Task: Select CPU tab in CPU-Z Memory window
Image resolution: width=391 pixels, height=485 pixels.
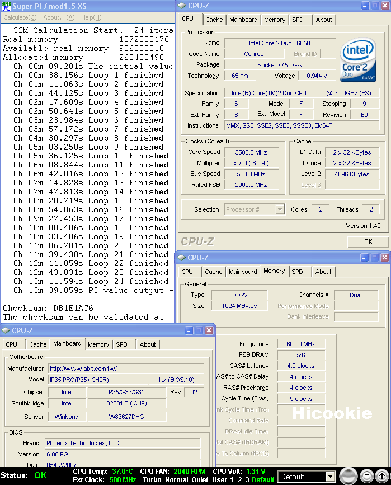Action: tap(187, 272)
